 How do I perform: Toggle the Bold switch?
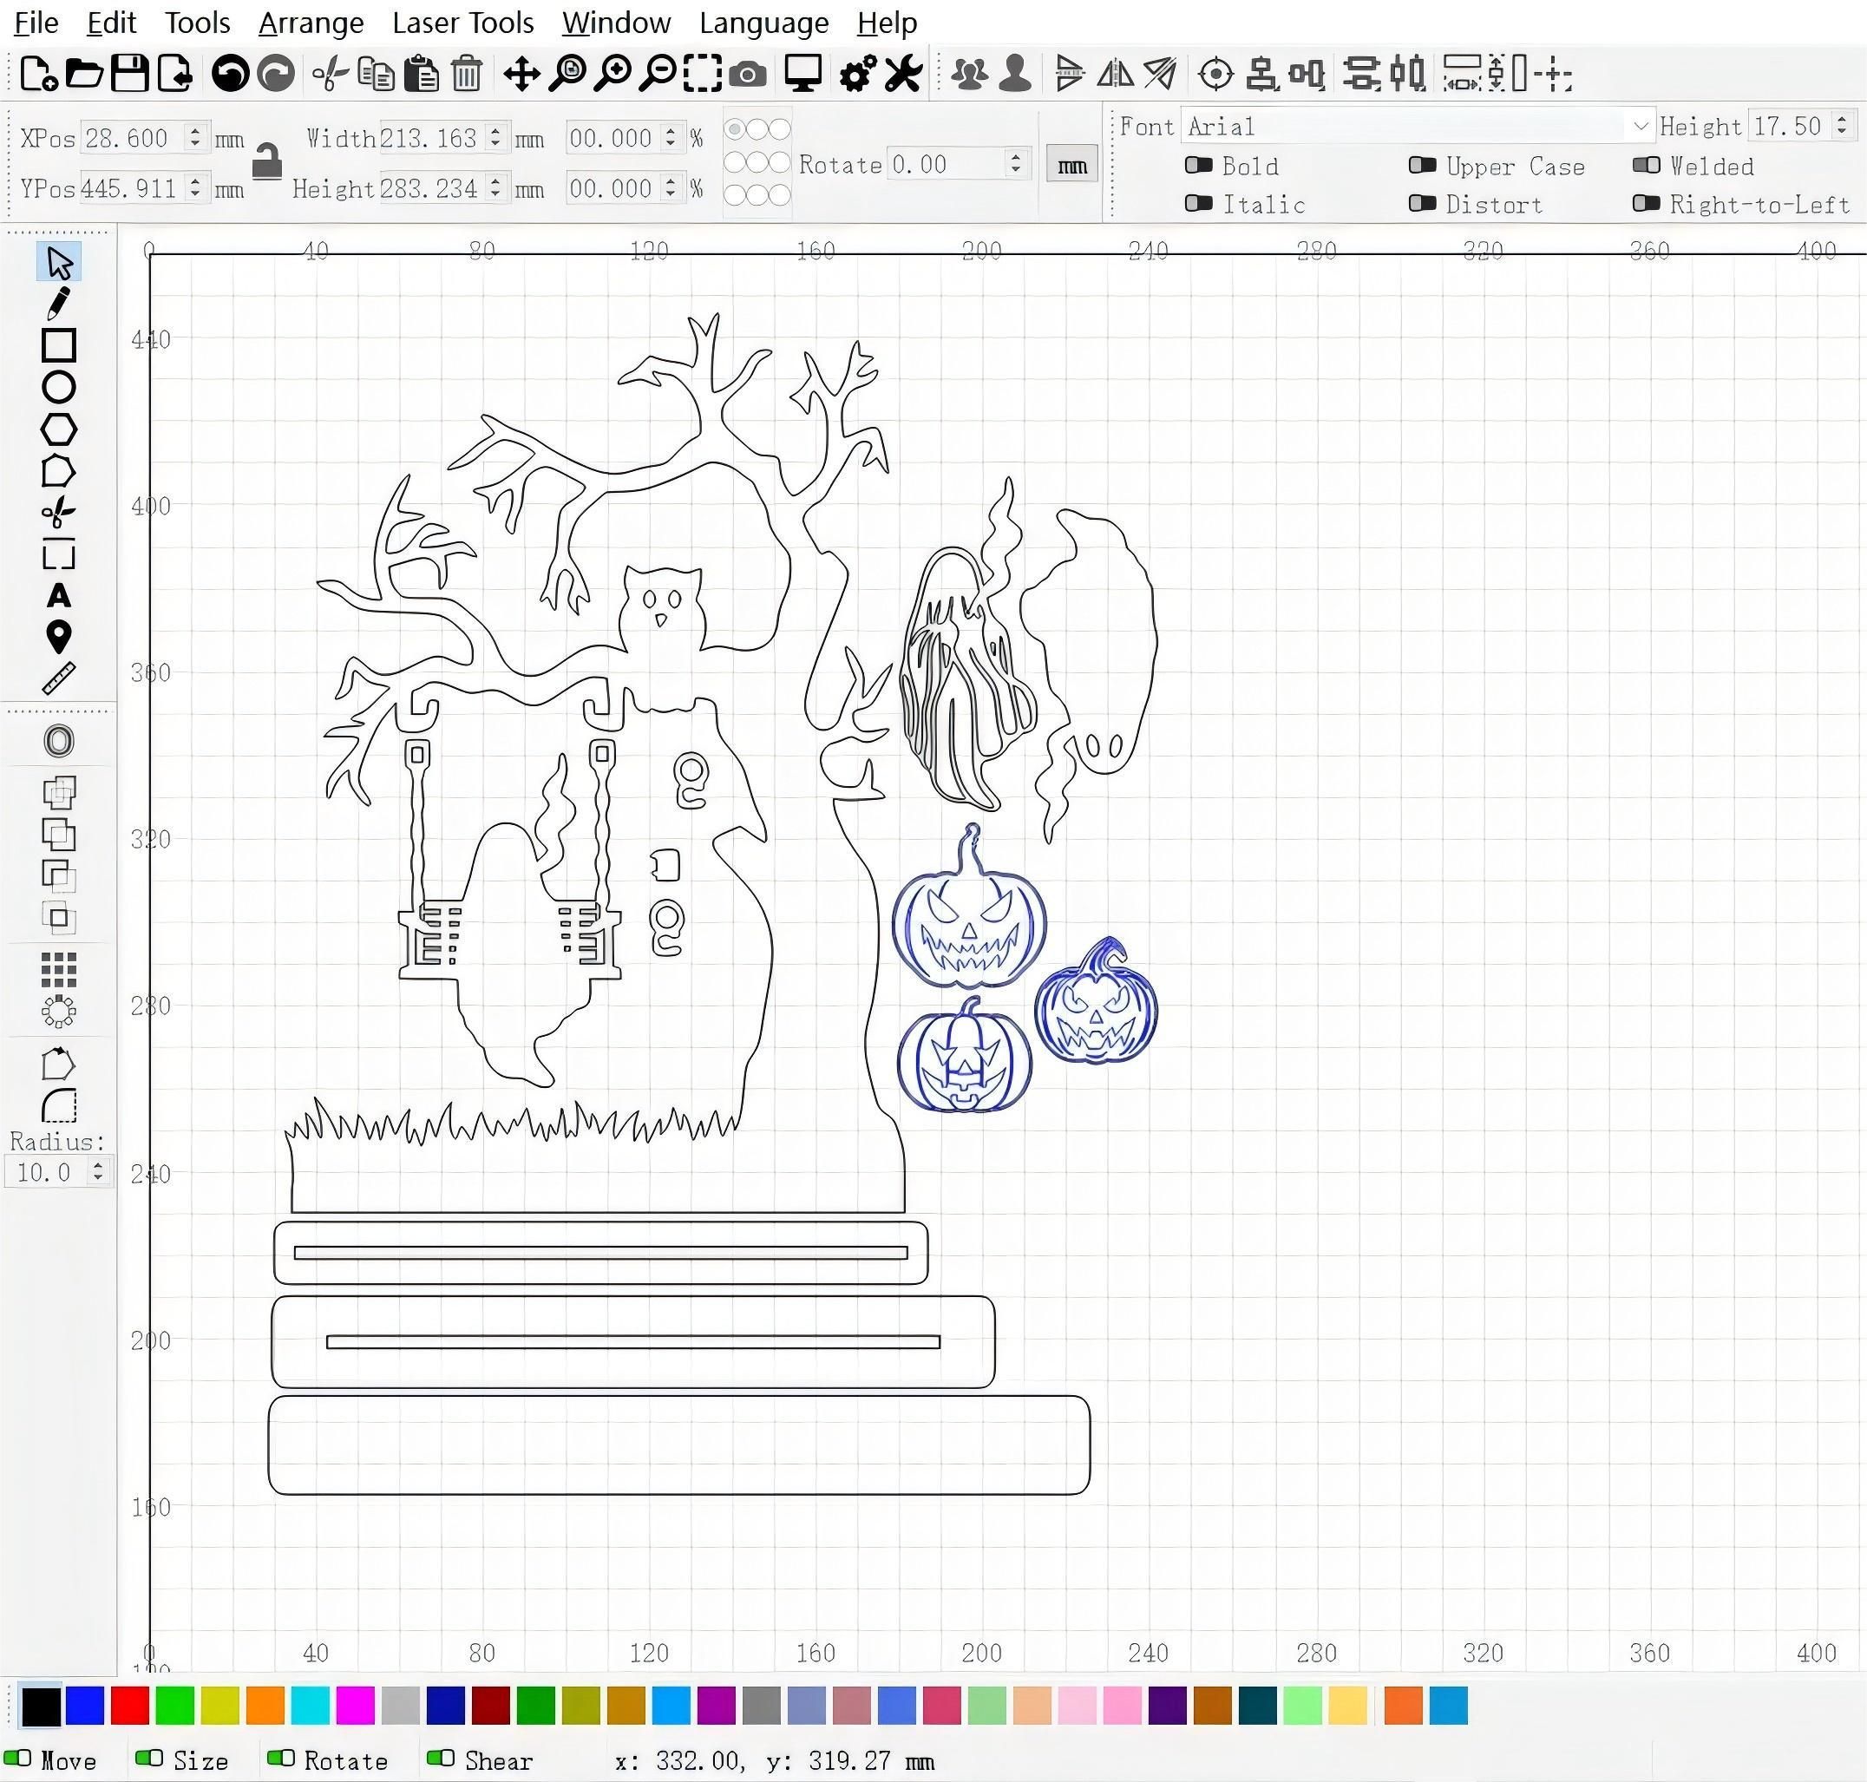1198,166
